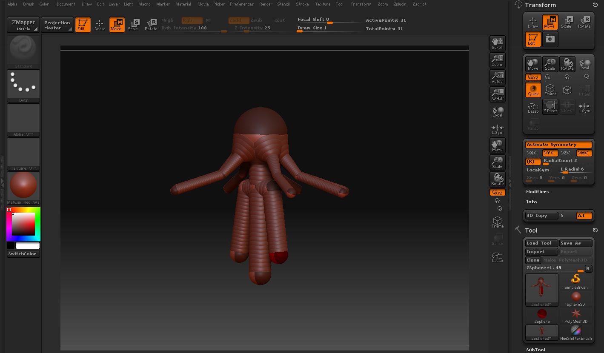Click the Scroll hand icon on the canvas shelf

click(497, 43)
